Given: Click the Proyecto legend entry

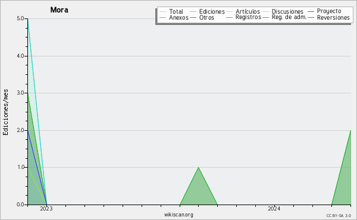Looking at the screenshot, I should point(329,11).
